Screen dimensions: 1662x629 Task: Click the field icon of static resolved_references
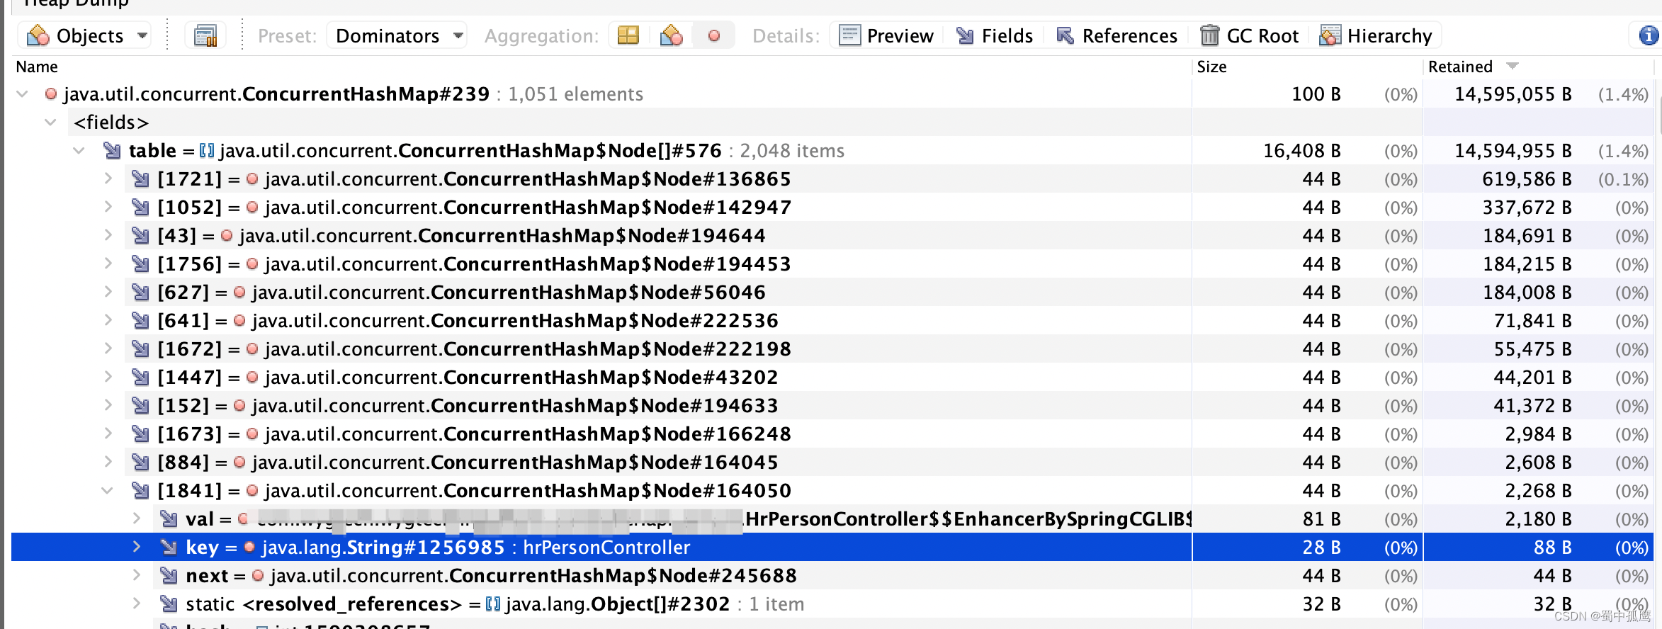point(169,603)
